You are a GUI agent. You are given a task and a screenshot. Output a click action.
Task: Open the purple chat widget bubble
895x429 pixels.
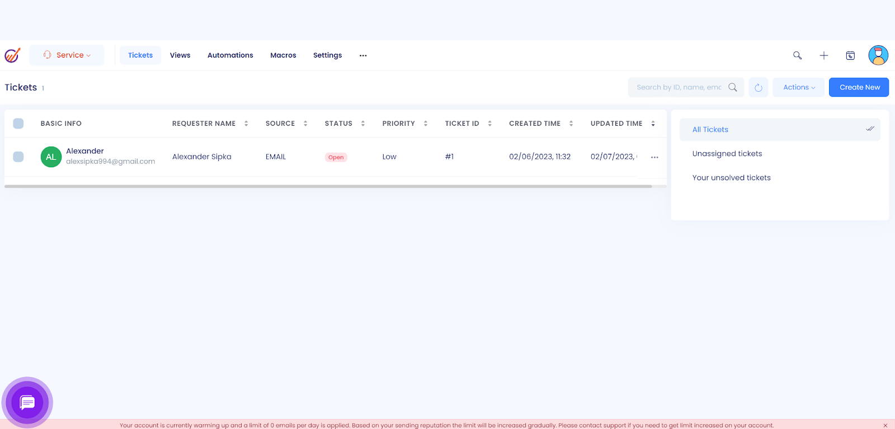click(x=27, y=402)
